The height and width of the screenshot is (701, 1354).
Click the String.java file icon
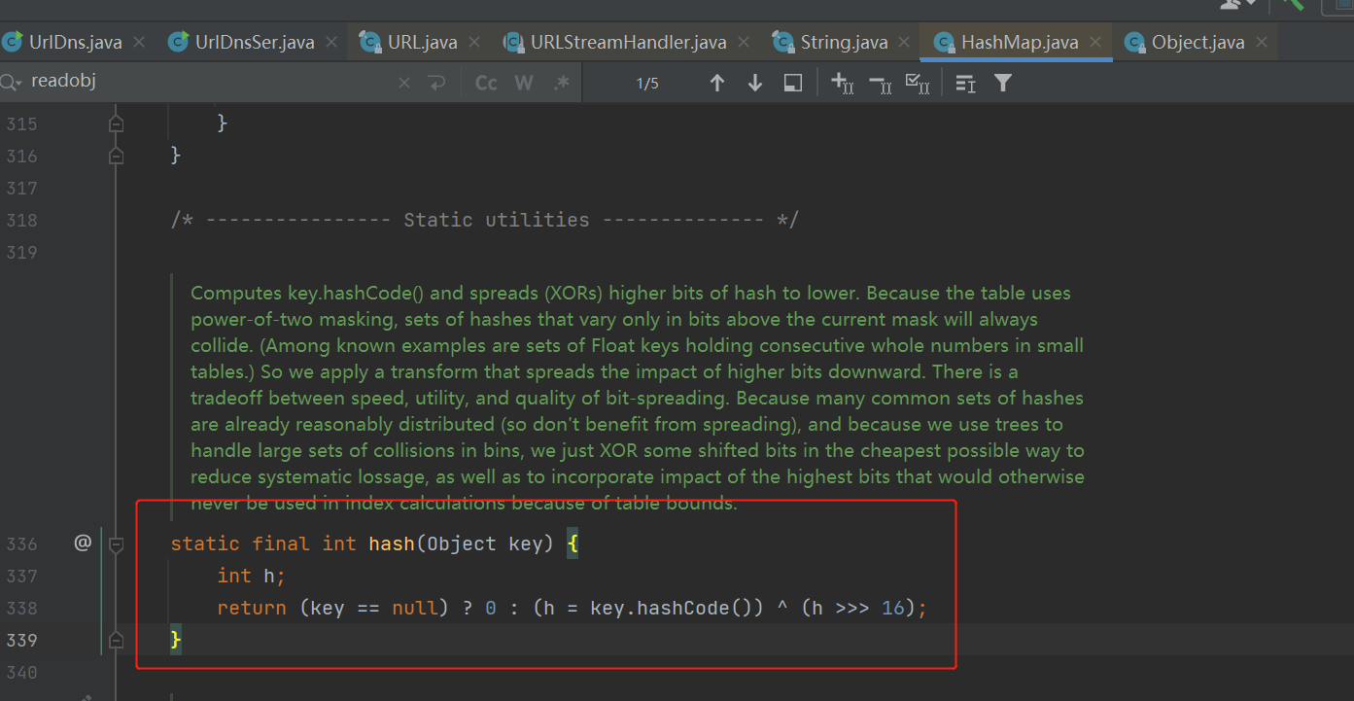[x=783, y=42]
